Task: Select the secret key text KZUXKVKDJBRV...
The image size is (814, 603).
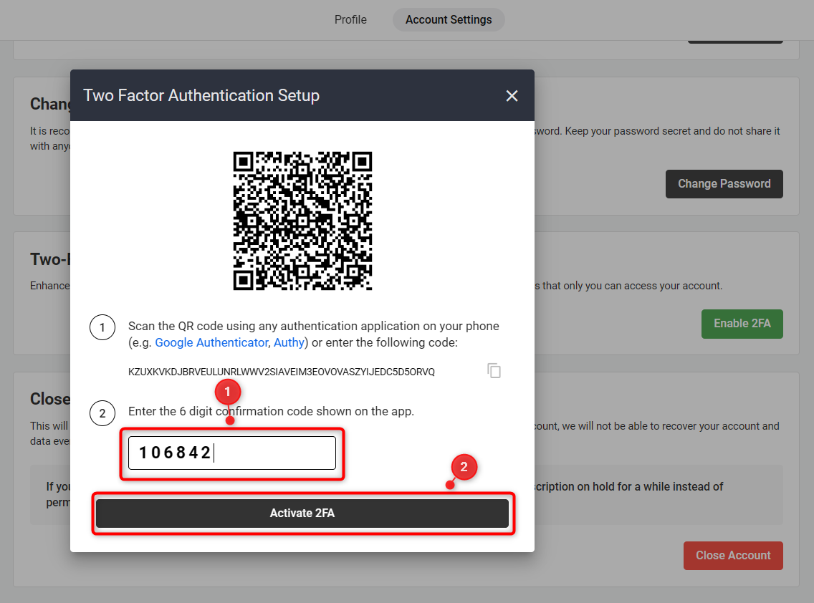Action: coord(282,372)
